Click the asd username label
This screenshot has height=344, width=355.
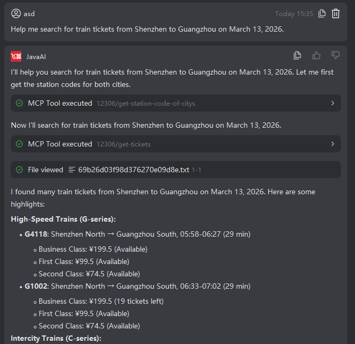pyautogui.click(x=29, y=14)
